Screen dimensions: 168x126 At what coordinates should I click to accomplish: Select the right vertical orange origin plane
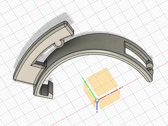[x=110, y=99]
